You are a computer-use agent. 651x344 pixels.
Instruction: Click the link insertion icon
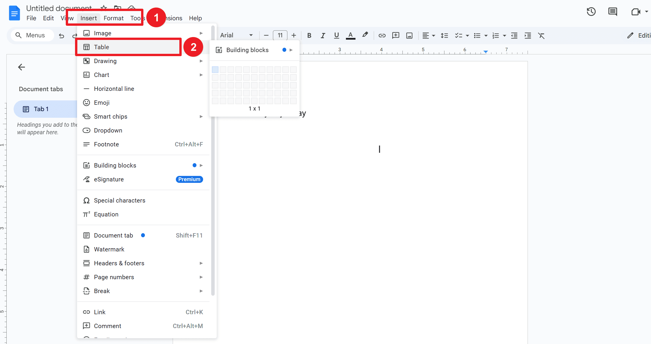coord(381,35)
